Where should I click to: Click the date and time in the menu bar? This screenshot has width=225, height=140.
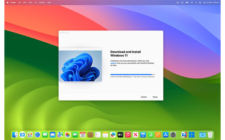[211, 2]
